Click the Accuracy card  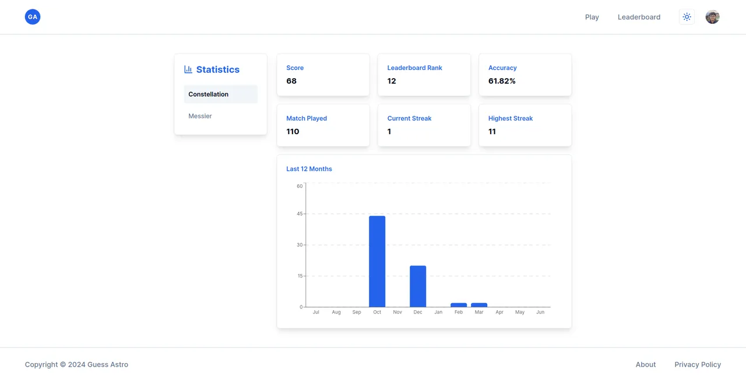tap(525, 75)
